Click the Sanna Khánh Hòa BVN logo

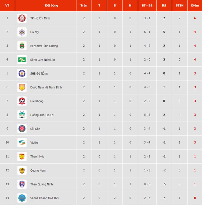tap(22, 198)
